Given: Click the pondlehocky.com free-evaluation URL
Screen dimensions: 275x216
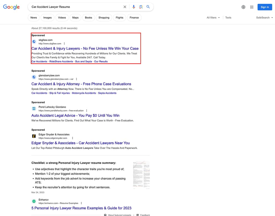Looking at the screenshot, I should coord(61,110).
